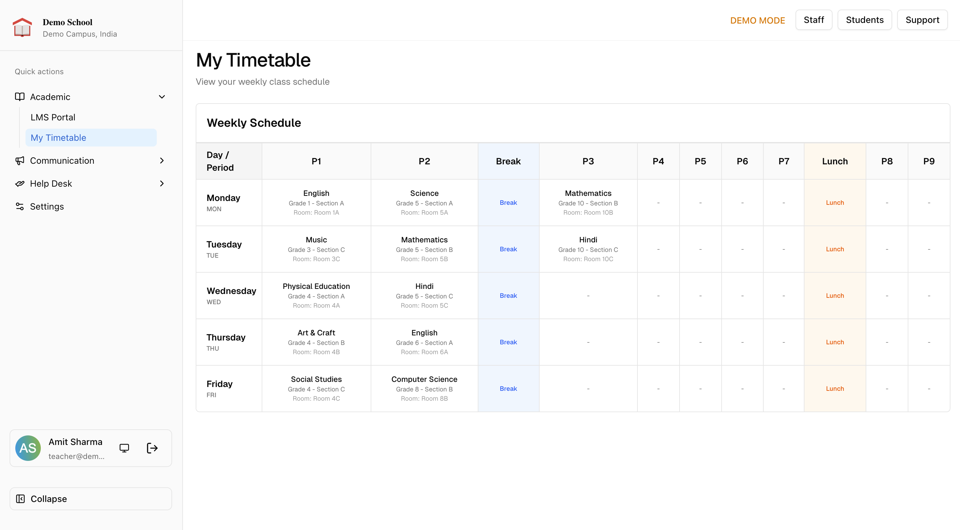Click the Help Desk handshake icon

[20, 183]
